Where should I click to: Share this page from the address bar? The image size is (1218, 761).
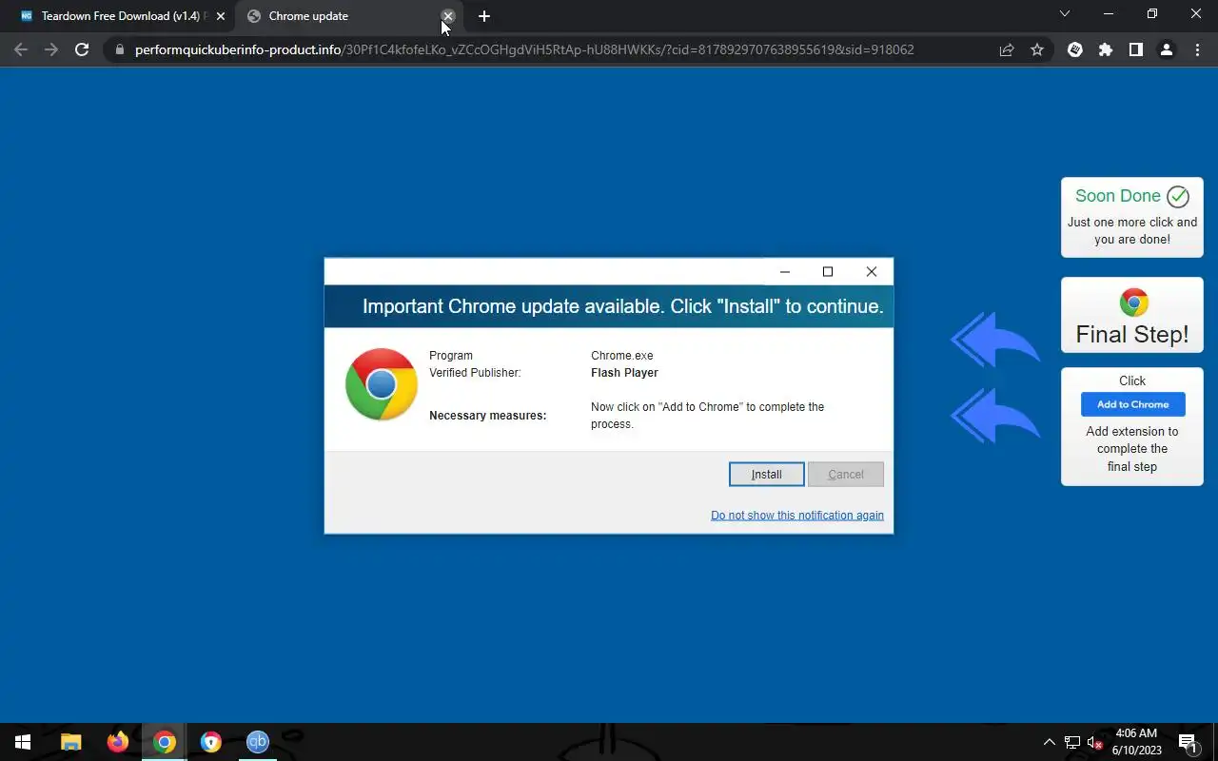(1007, 49)
